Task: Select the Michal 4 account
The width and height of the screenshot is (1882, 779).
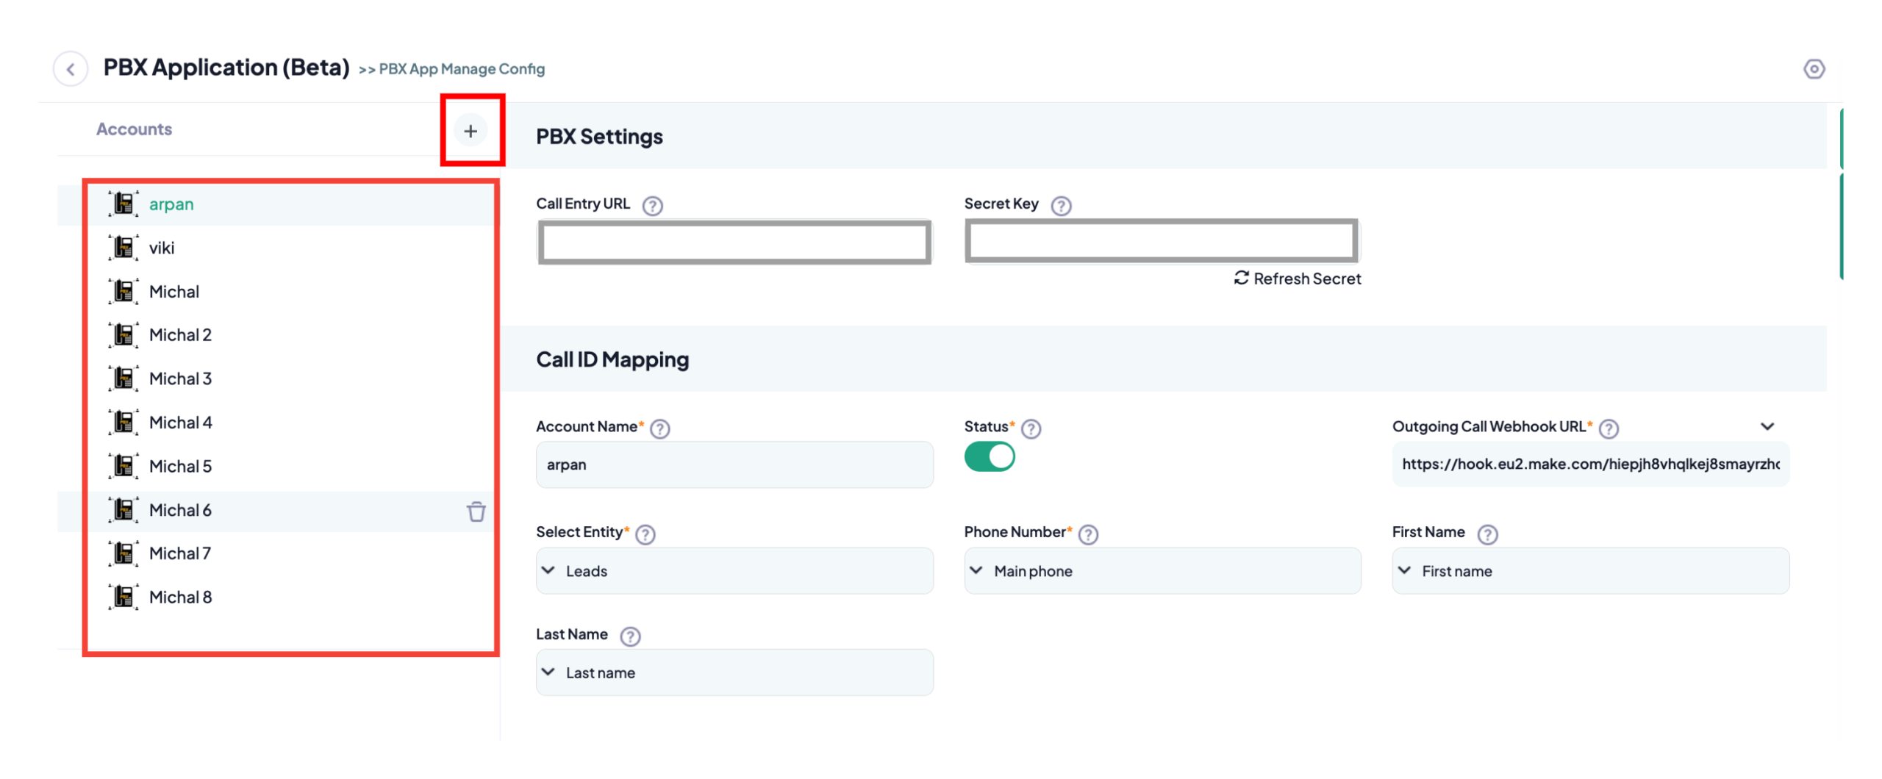Action: click(279, 423)
